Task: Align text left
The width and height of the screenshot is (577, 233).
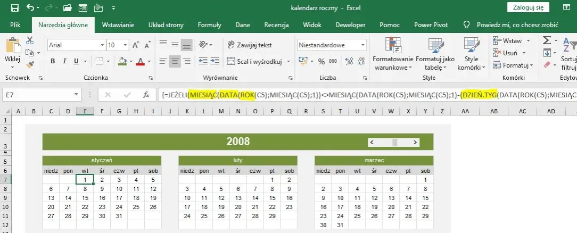Action: click(163, 61)
